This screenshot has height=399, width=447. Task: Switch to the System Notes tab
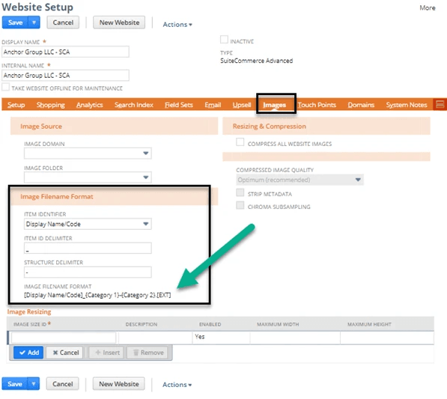[407, 105]
